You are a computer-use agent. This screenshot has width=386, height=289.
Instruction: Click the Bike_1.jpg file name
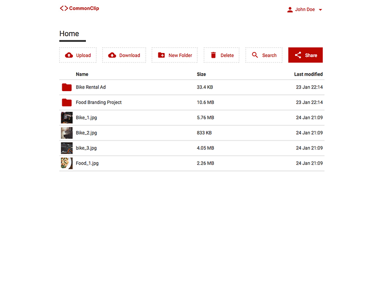tap(86, 118)
